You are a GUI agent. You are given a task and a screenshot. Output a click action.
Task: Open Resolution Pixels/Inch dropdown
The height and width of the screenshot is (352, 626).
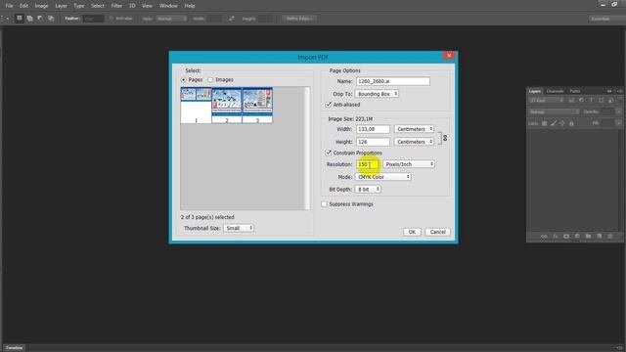click(409, 164)
